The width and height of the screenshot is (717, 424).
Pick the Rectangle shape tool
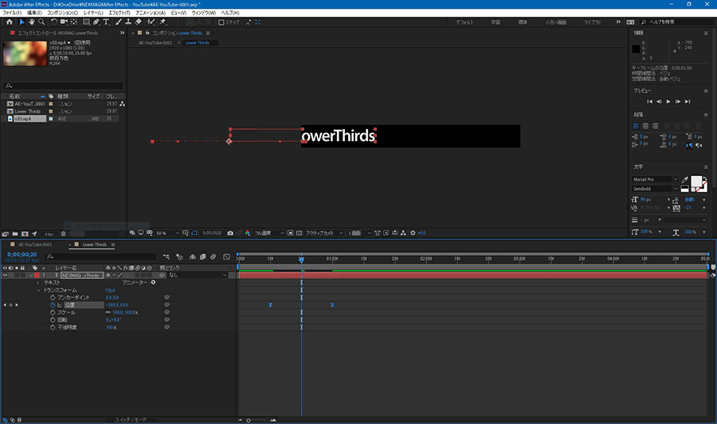click(x=85, y=22)
